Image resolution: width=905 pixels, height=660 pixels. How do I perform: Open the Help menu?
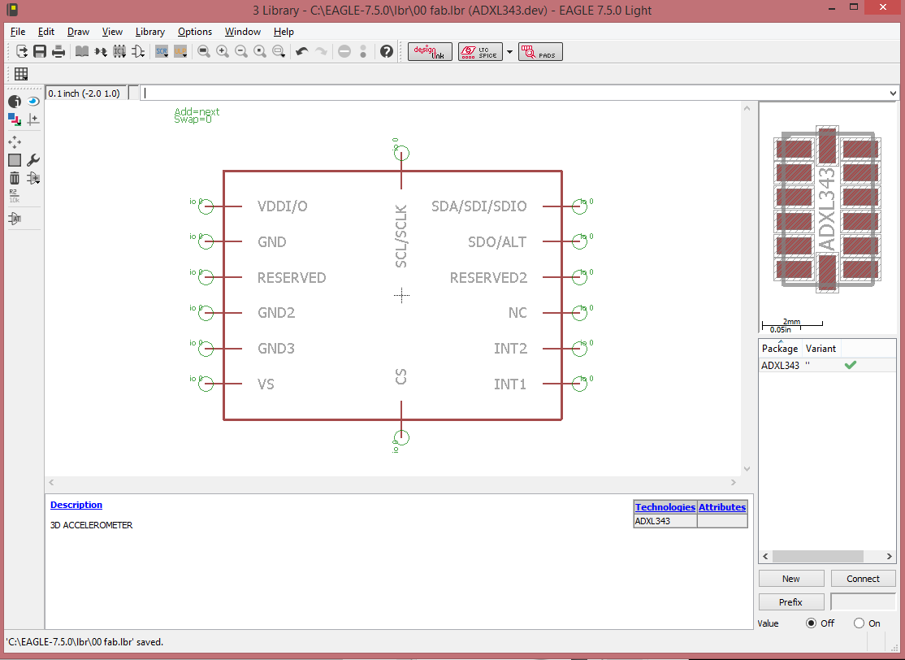tap(284, 32)
